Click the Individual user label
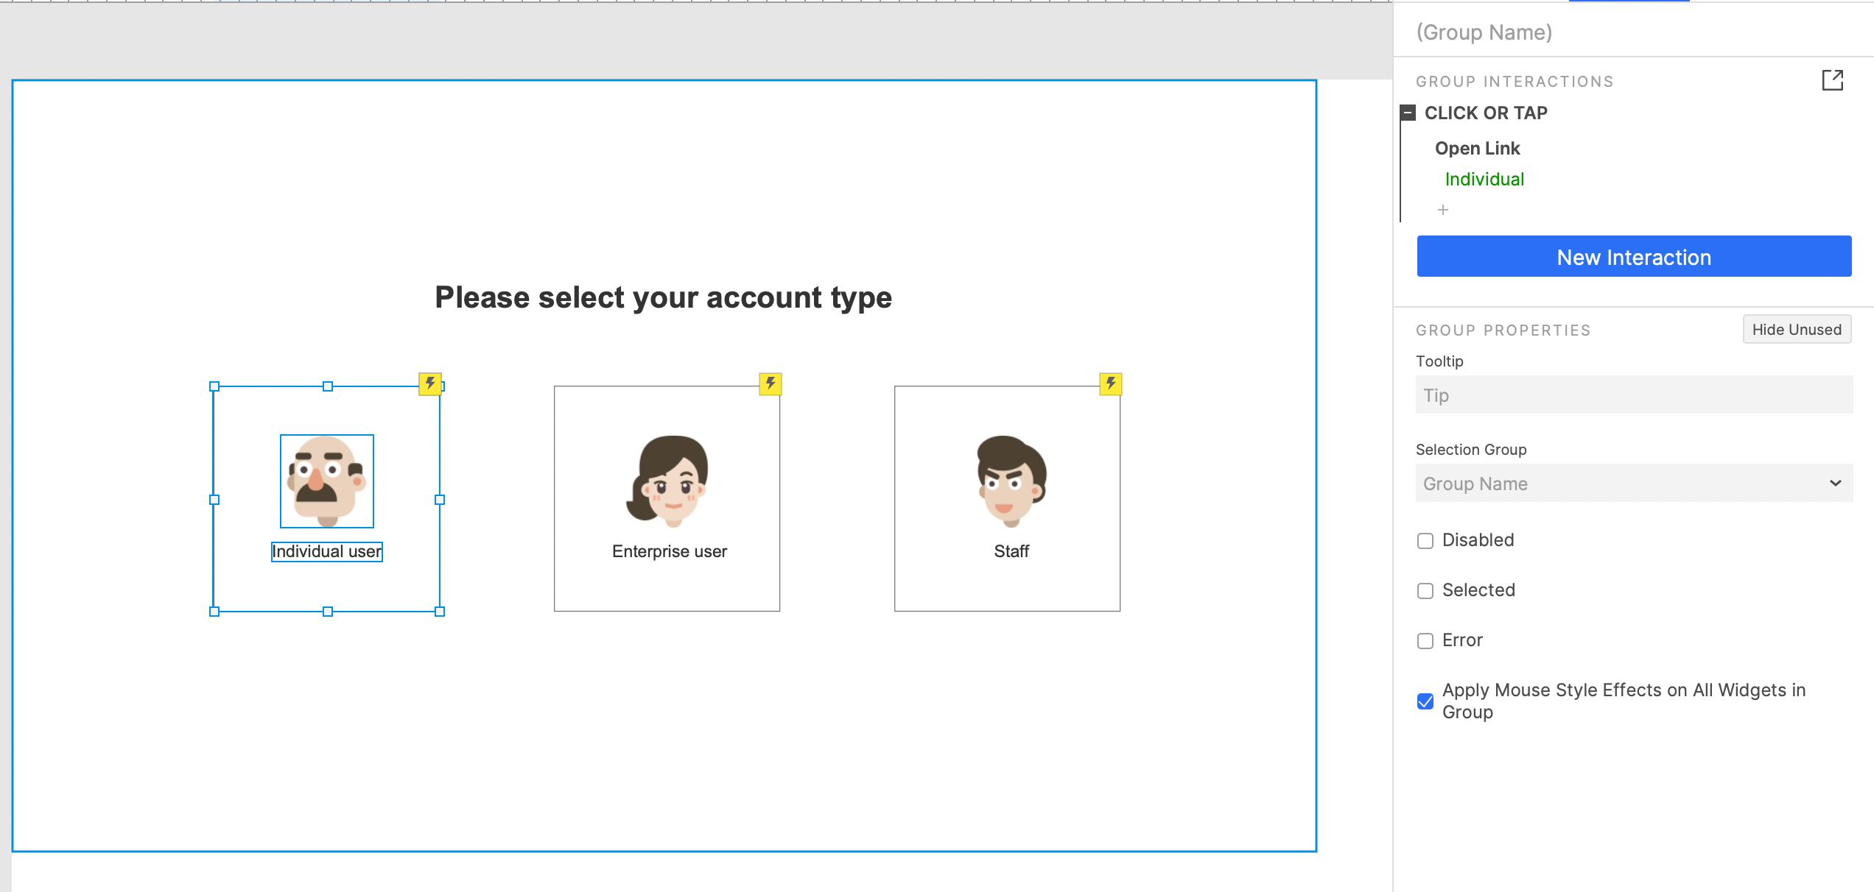Viewport: 1874px width, 892px height. (327, 552)
